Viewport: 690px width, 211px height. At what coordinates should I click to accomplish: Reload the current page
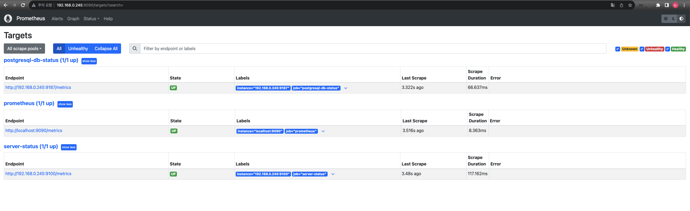pos(23,5)
